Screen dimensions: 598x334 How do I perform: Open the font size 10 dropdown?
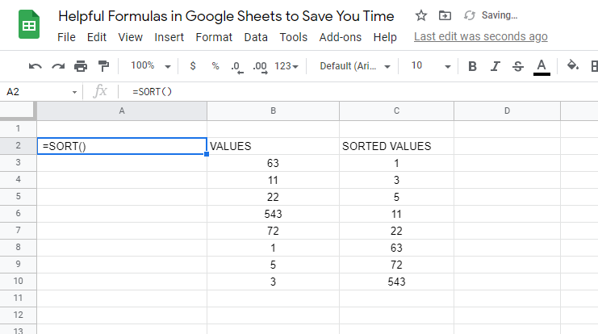[x=431, y=66]
